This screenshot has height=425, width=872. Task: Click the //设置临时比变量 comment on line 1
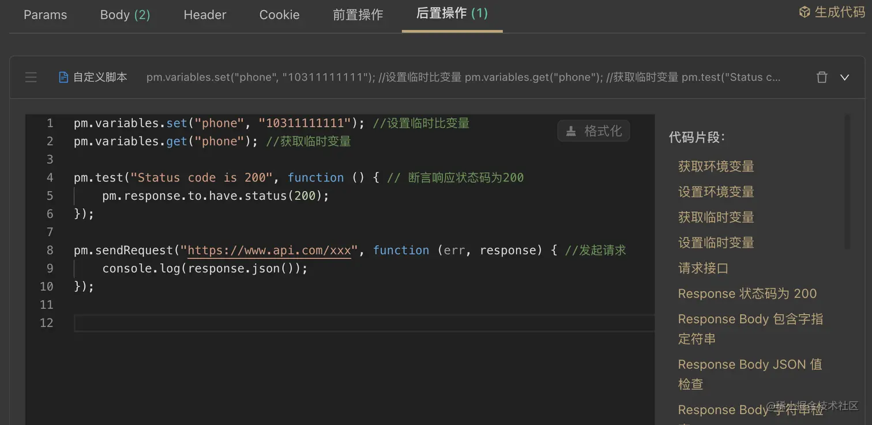click(x=421, y=123)
